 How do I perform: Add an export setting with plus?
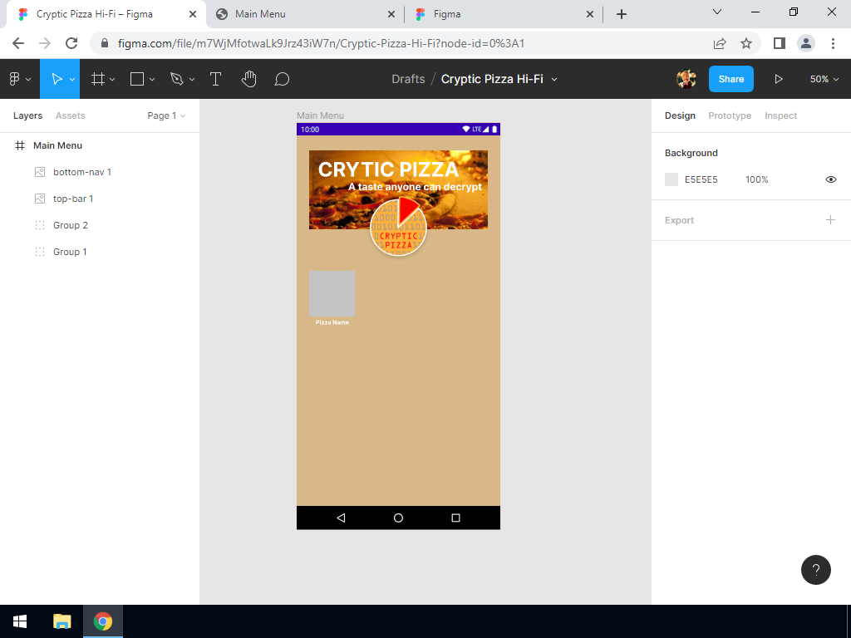[830, 219]
